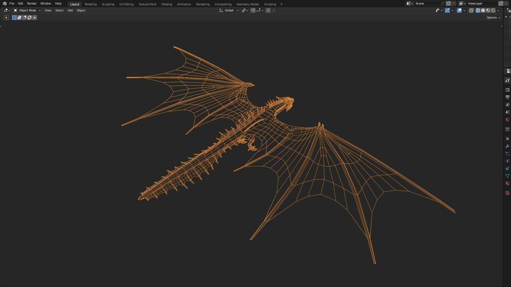Choose Extend existing selection mode

[19, 18]
